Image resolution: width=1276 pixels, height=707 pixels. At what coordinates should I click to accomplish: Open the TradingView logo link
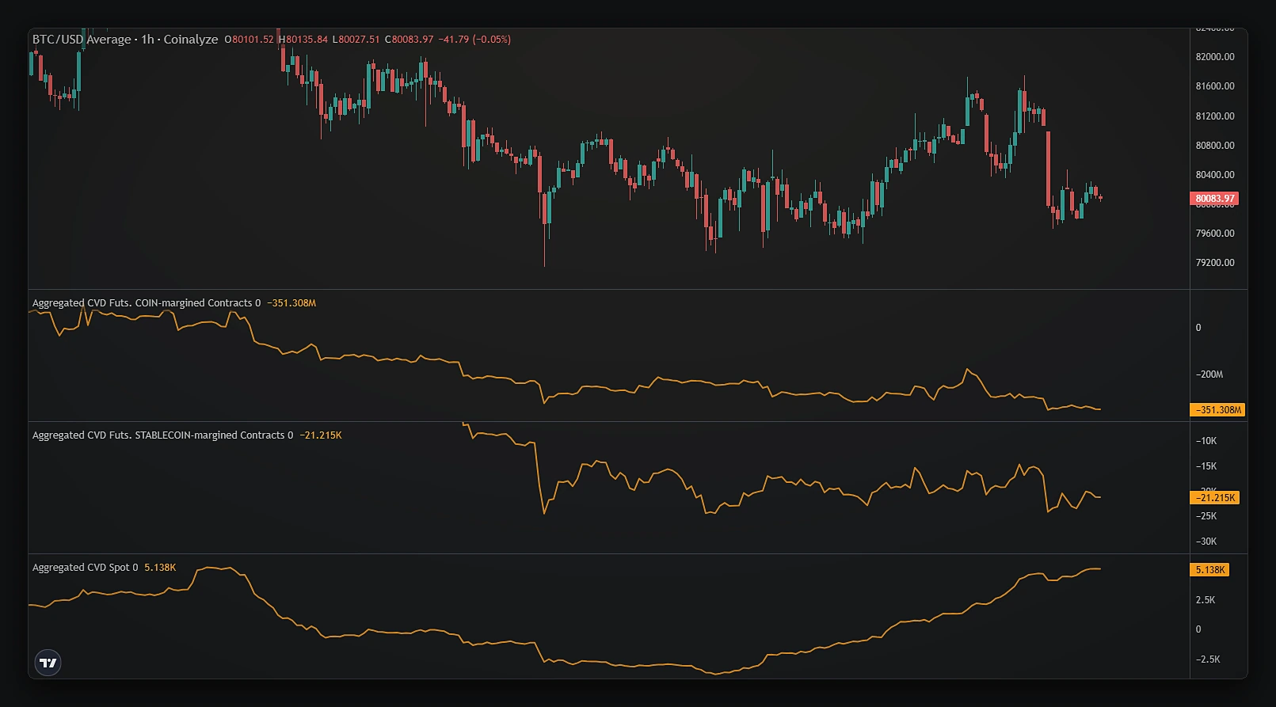[48, 663]
